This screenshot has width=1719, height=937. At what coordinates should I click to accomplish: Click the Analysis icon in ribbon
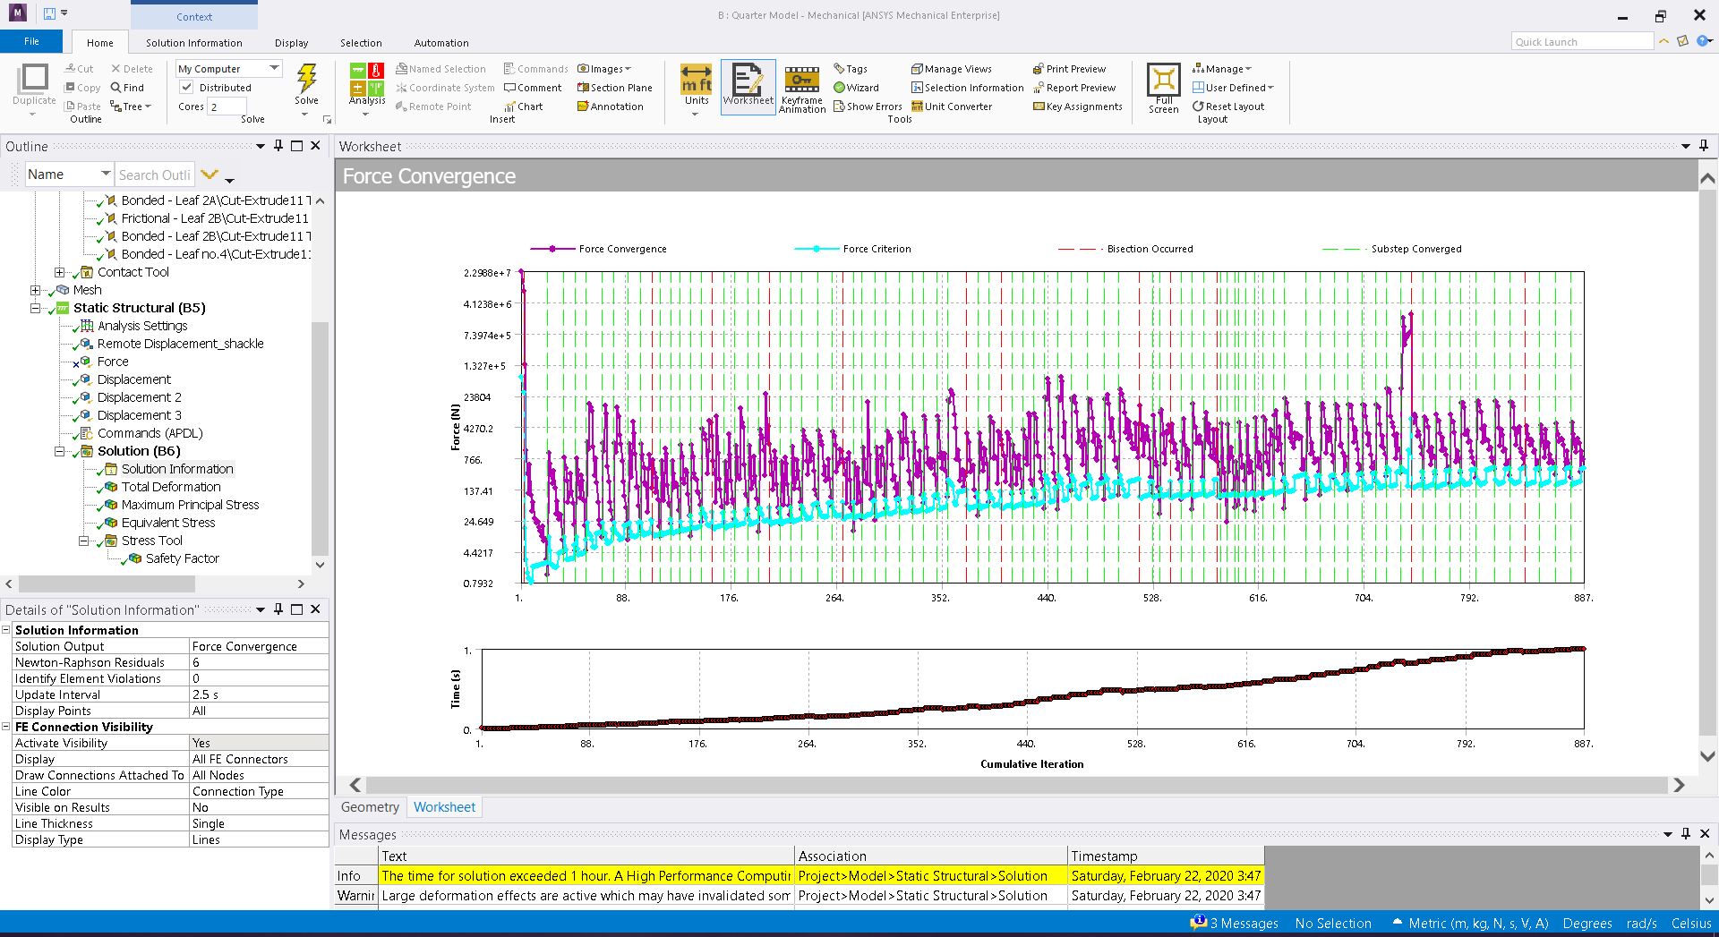point(366,81)
